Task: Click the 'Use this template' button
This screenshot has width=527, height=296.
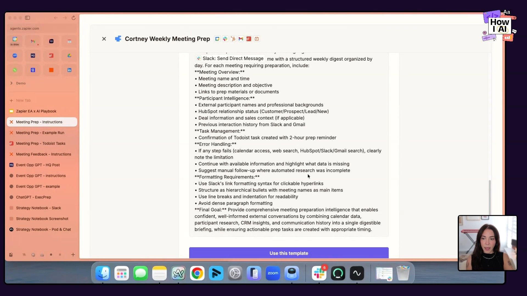Action: point(289,253)
